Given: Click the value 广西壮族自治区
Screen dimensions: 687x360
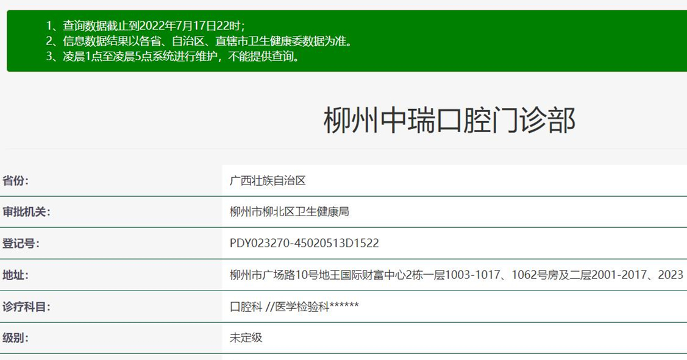Looking at the screenshot, I should click(x=268, y=180).
